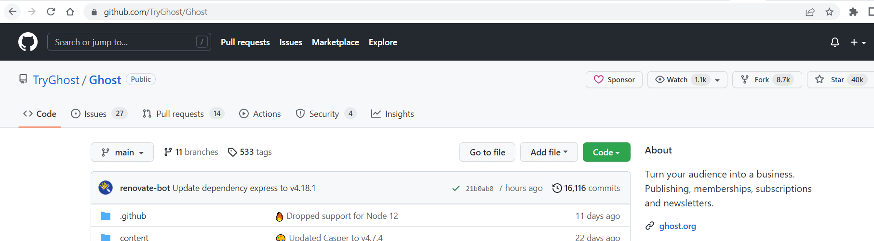Click the renovate-bot avatar

[x=106, y=188]
